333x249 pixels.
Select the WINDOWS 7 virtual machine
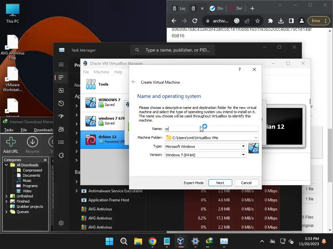104,102
